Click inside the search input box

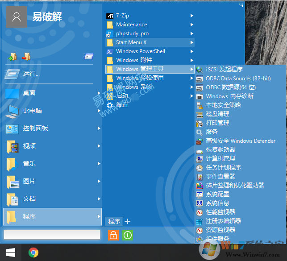coord(52,235)
